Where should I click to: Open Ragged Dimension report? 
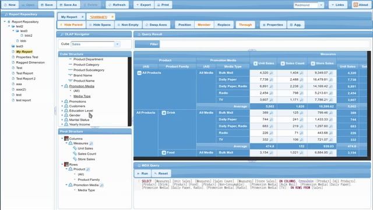(x=30, y=62)
